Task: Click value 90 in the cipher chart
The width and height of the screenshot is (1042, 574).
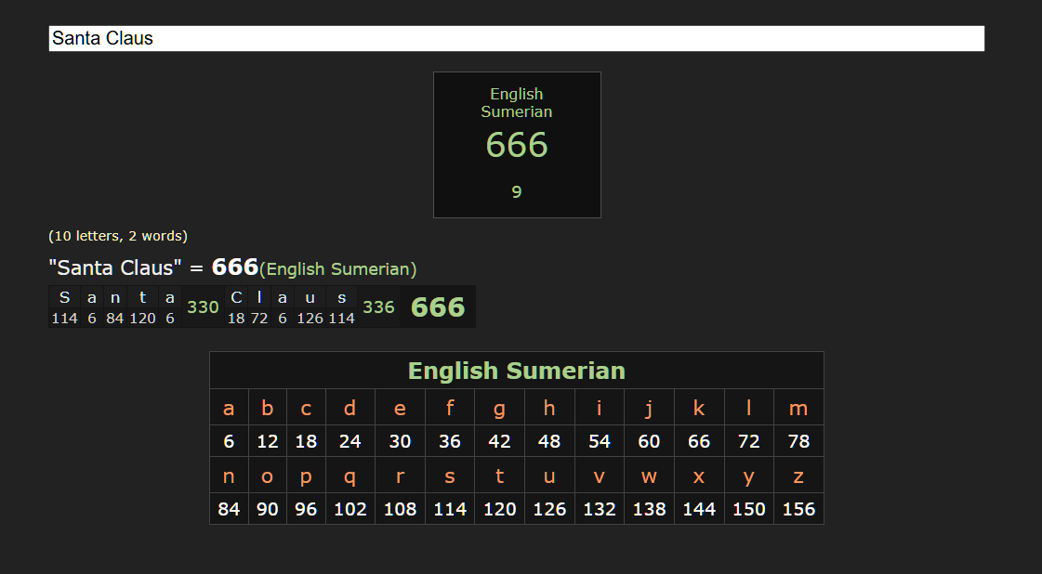Action: (x=267, y=509)
